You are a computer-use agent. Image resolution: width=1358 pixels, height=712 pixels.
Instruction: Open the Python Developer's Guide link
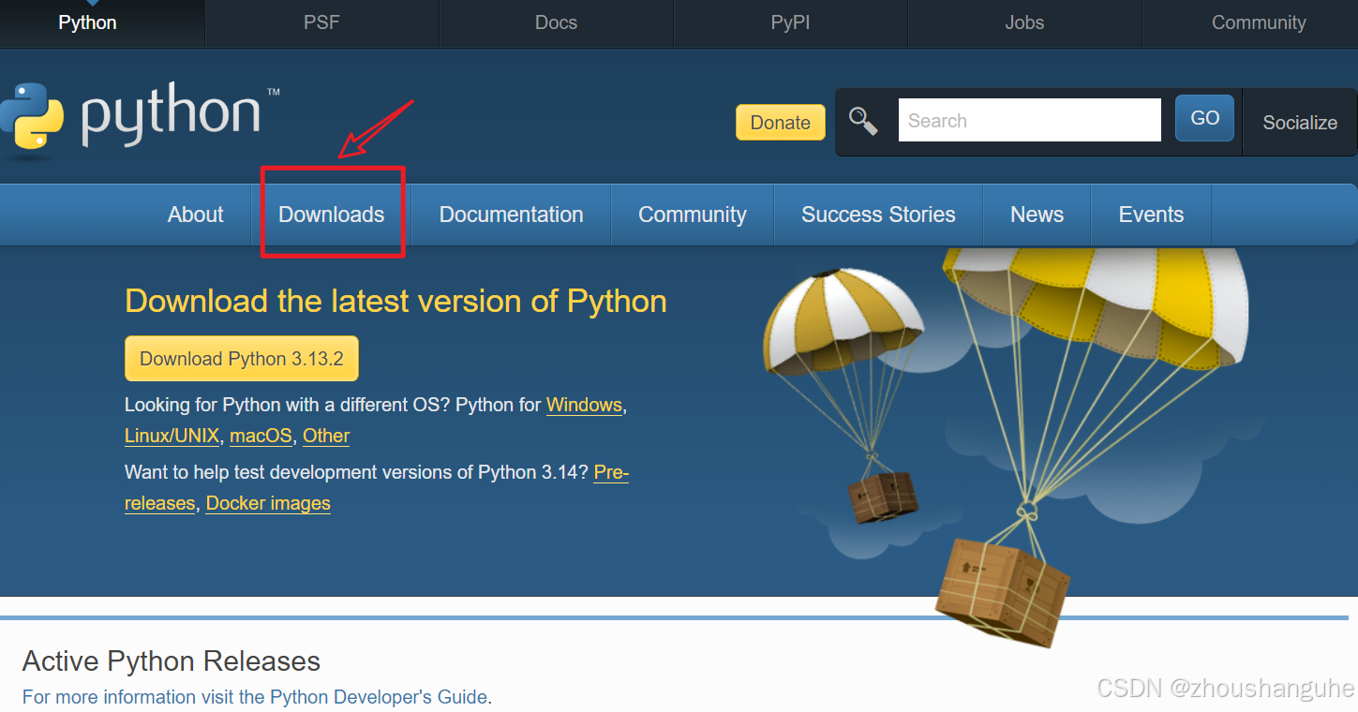(379, 697)
